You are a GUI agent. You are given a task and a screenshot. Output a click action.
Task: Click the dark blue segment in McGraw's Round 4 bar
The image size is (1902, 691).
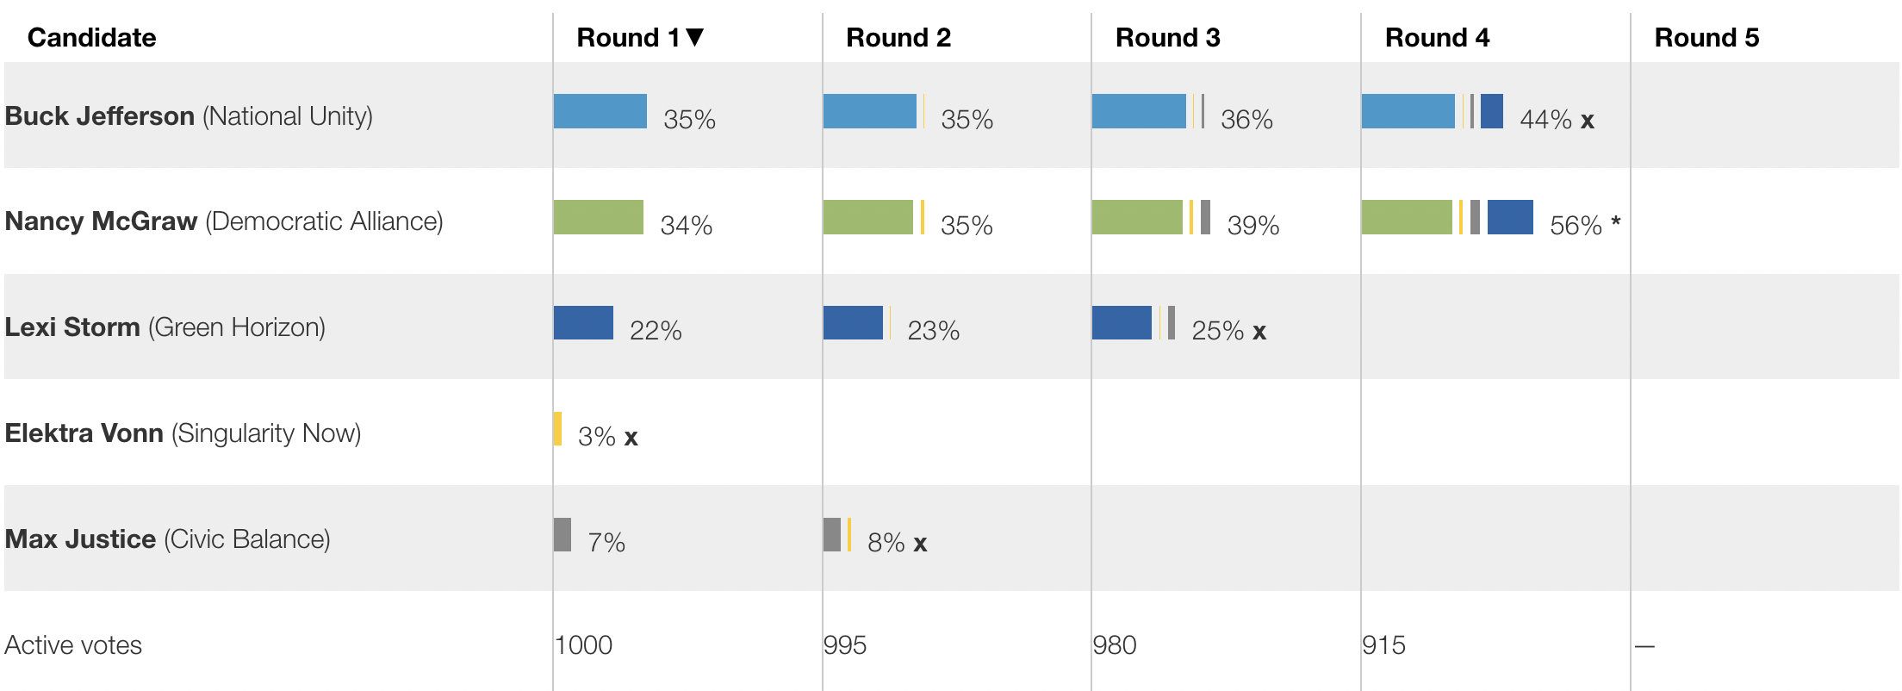point(1510,217)
